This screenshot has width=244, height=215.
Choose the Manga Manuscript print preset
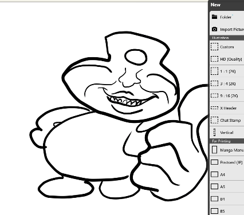click(x=227, y=150)
